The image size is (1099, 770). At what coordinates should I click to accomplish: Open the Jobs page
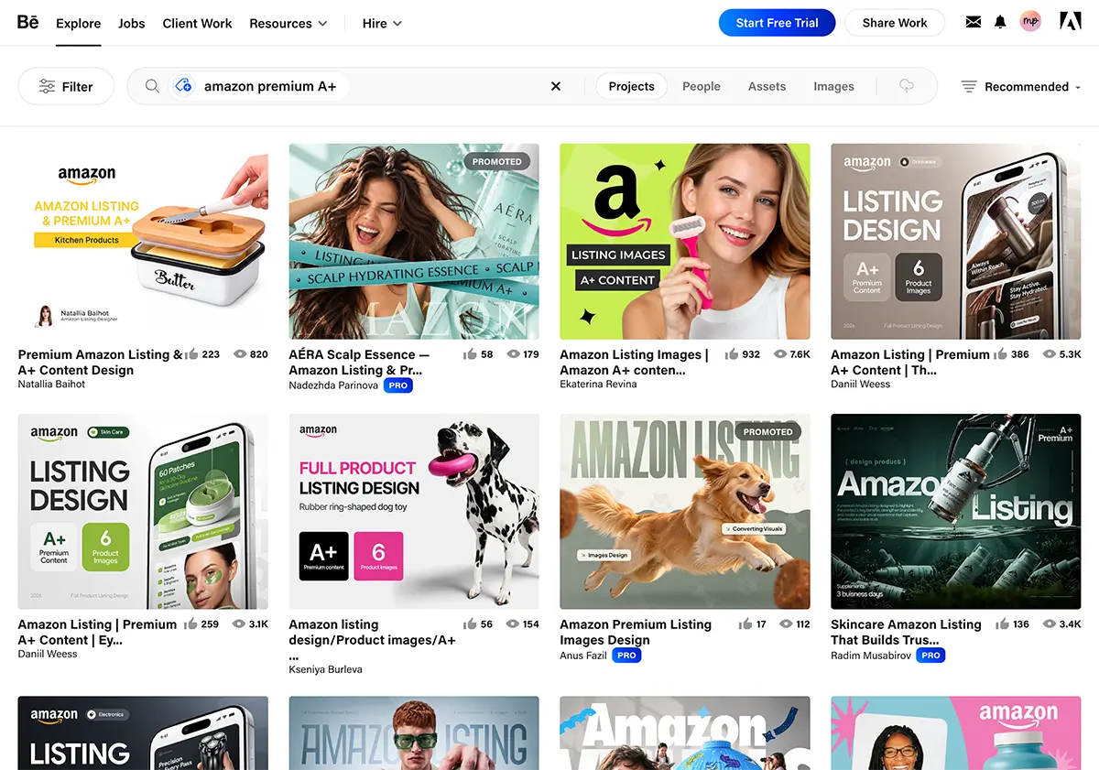(132, 23)
